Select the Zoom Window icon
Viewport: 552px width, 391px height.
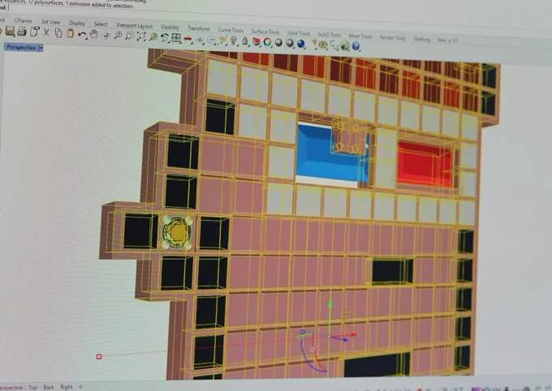[x=130, y=36]
